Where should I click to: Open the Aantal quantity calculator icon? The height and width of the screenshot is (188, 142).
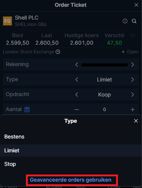[x=27, y=110]
